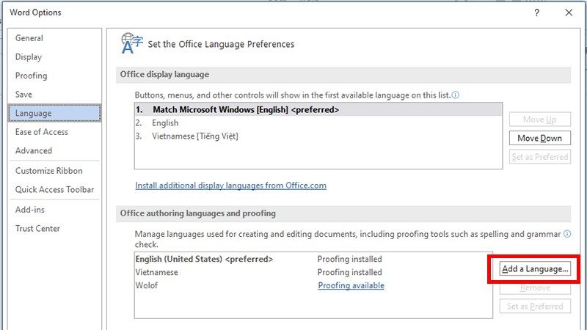Click the Office language preferences globe icon
The image size is (587, 330).
click(x=131, y=43)
